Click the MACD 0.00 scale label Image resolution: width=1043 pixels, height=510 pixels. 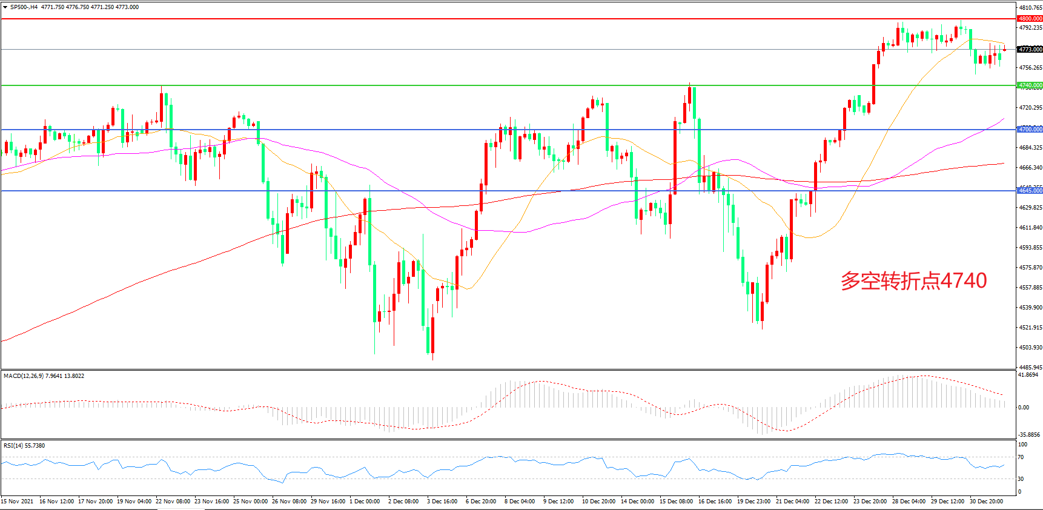point(1024,408)
